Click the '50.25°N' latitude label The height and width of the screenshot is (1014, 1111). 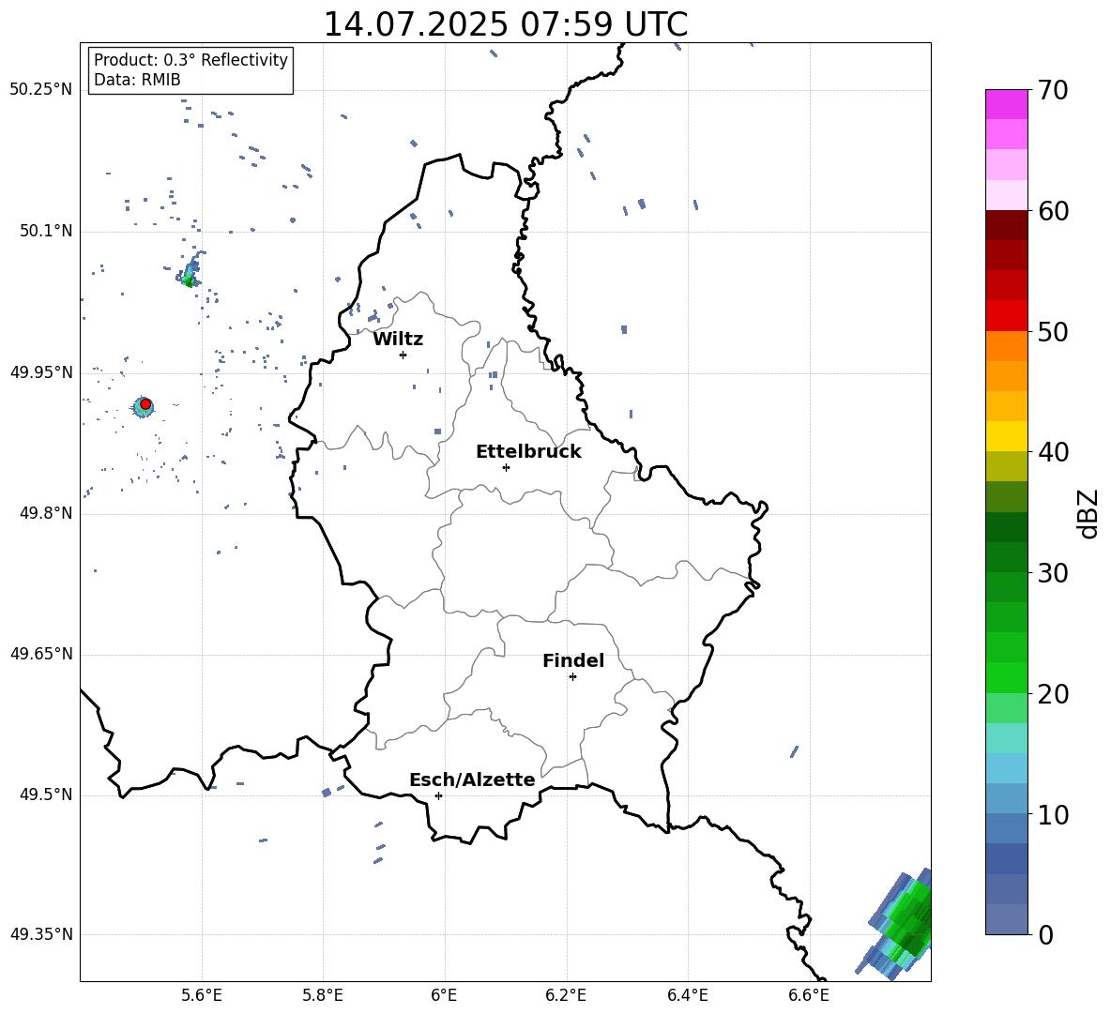click(41, 90)
